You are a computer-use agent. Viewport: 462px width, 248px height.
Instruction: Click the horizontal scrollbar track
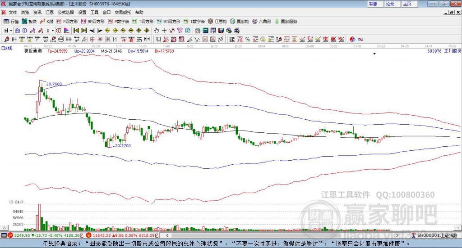pyautogui.click(x=282, y=235)
